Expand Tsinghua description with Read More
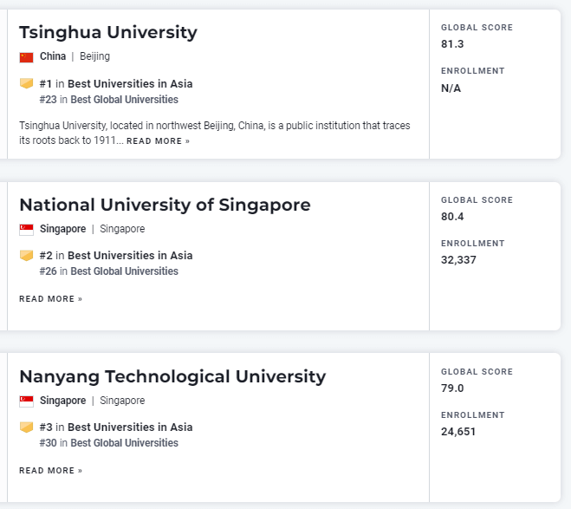Viewport: 571px width, 509px height. point(158,141)
